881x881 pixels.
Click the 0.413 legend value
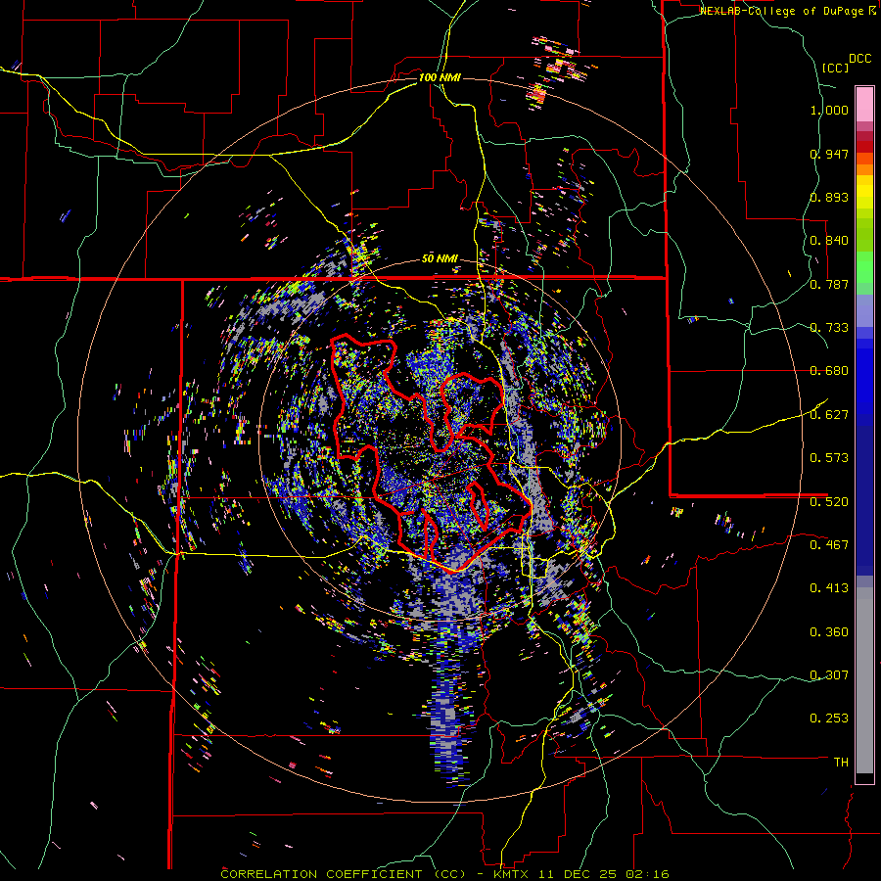[x=829, y=588]
